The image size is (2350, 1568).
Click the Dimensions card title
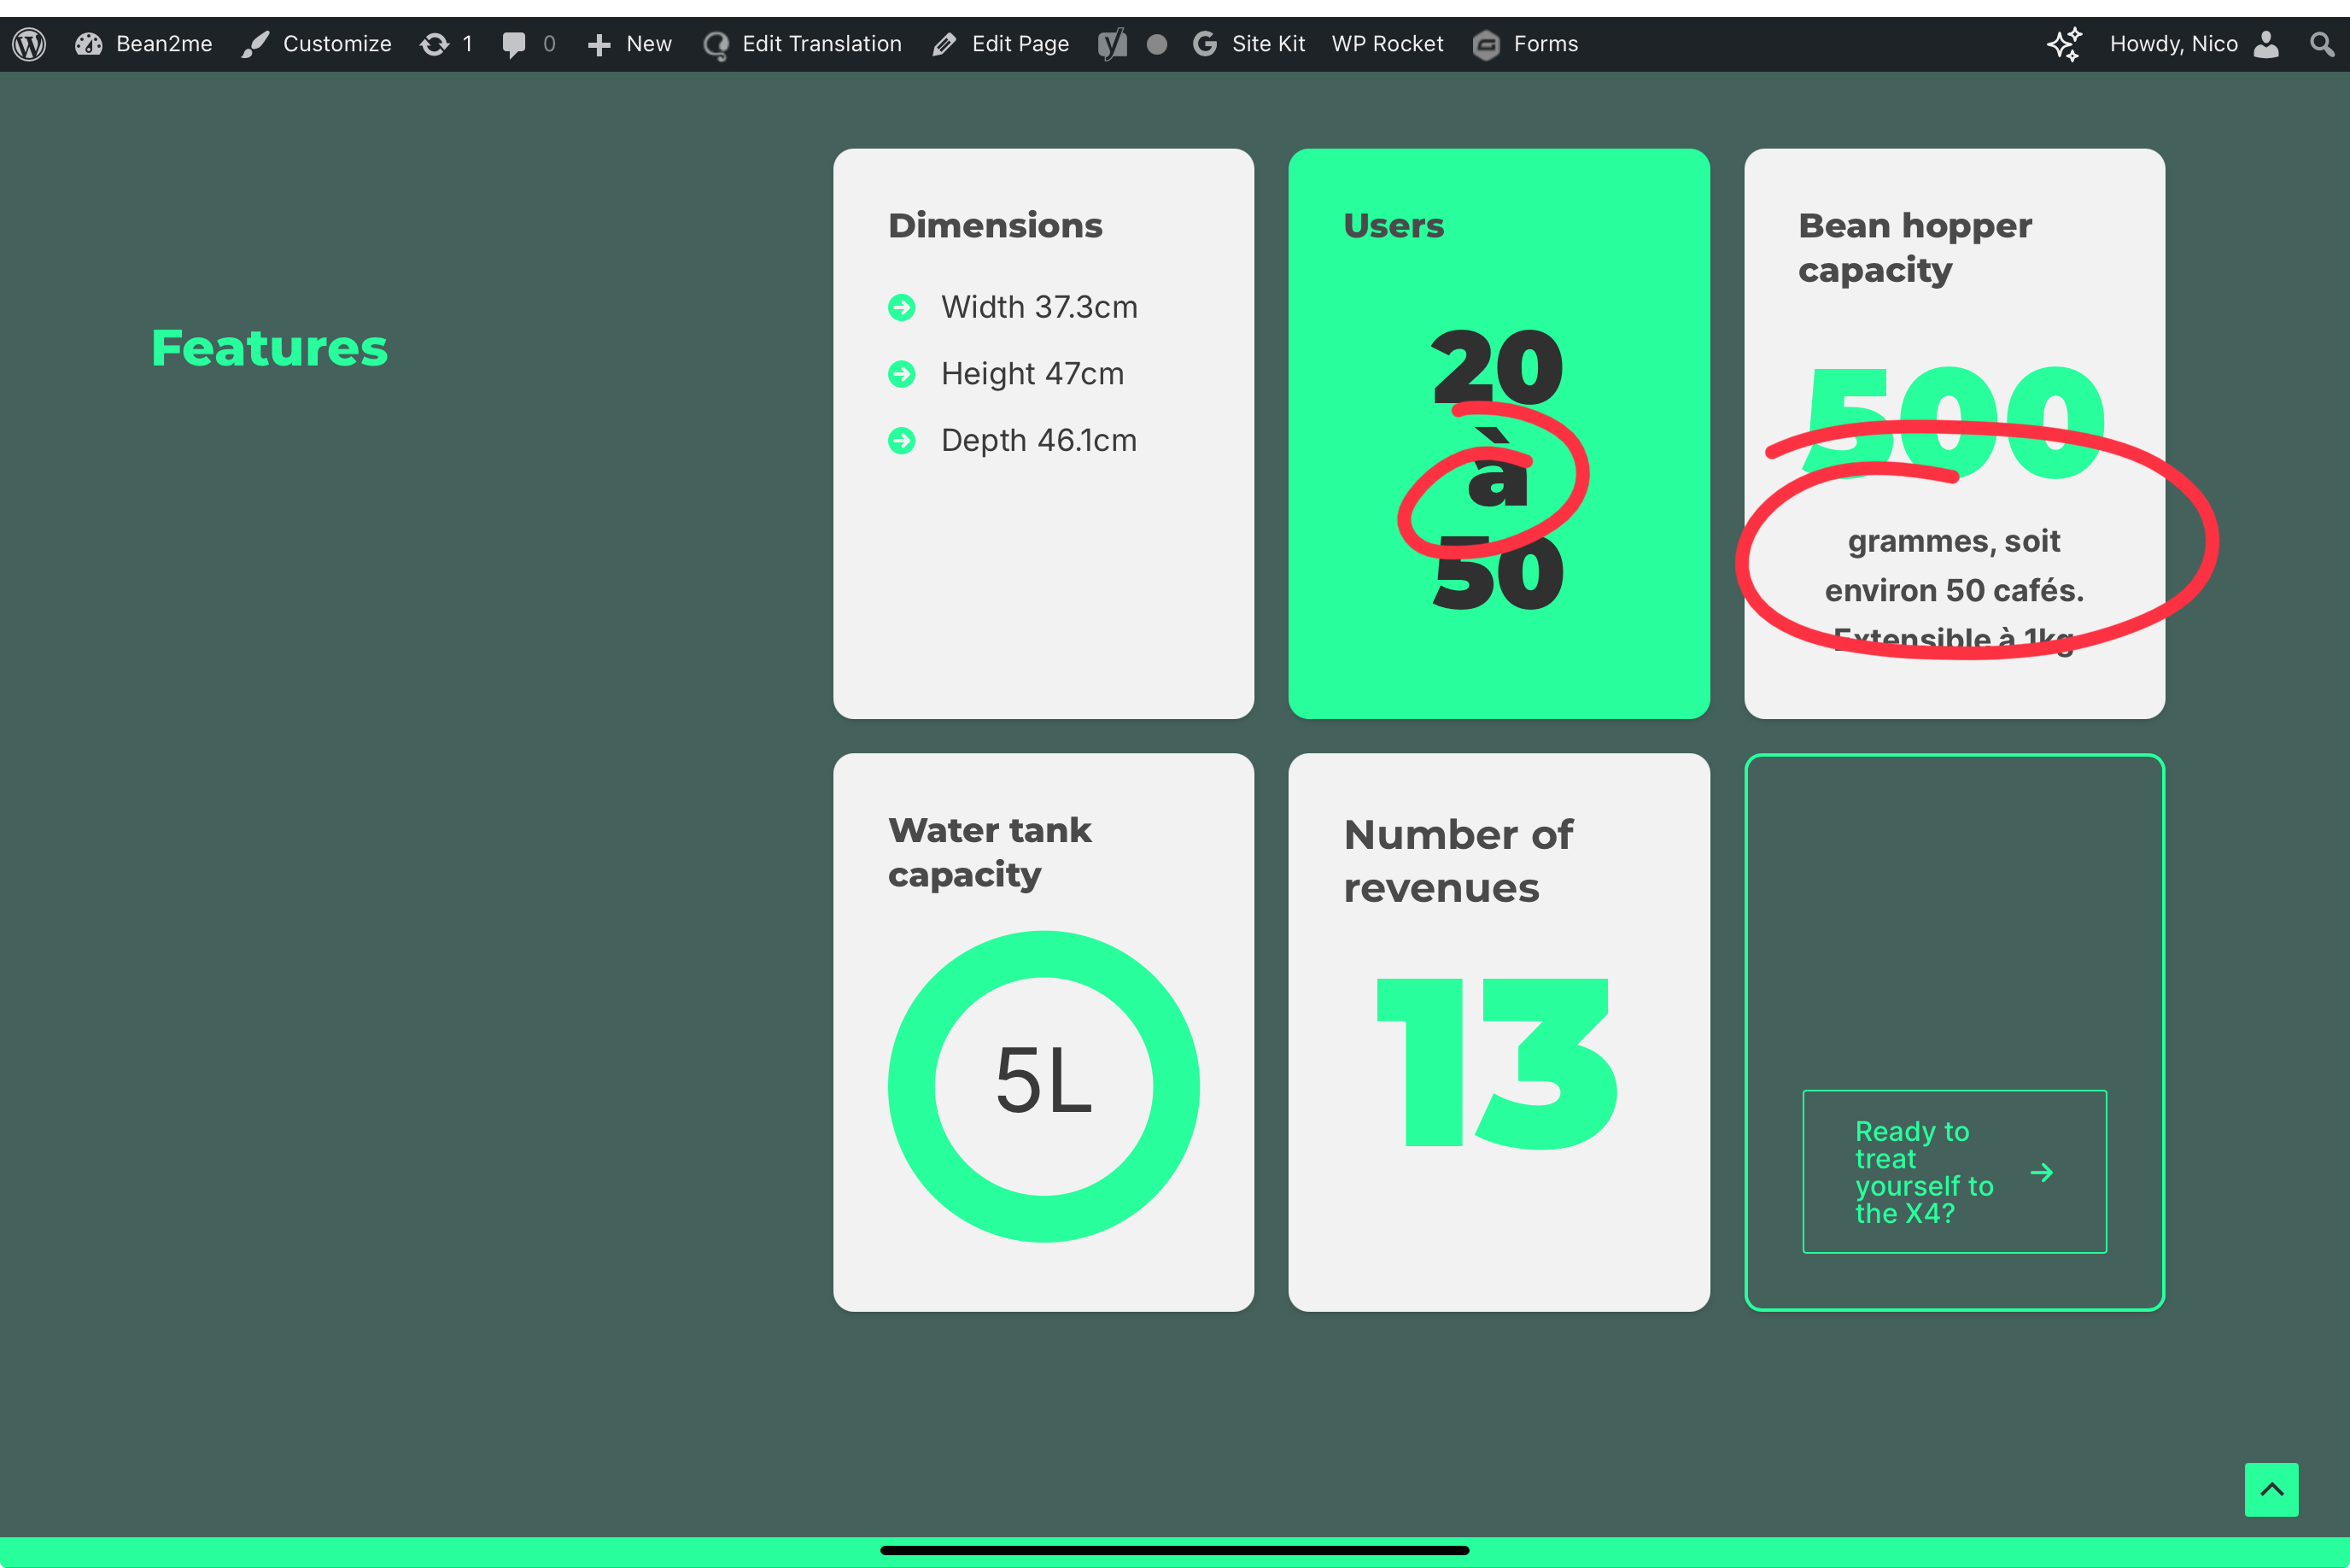coord(995,226)
